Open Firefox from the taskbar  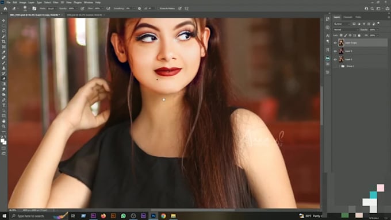click(x=103, y=216)
